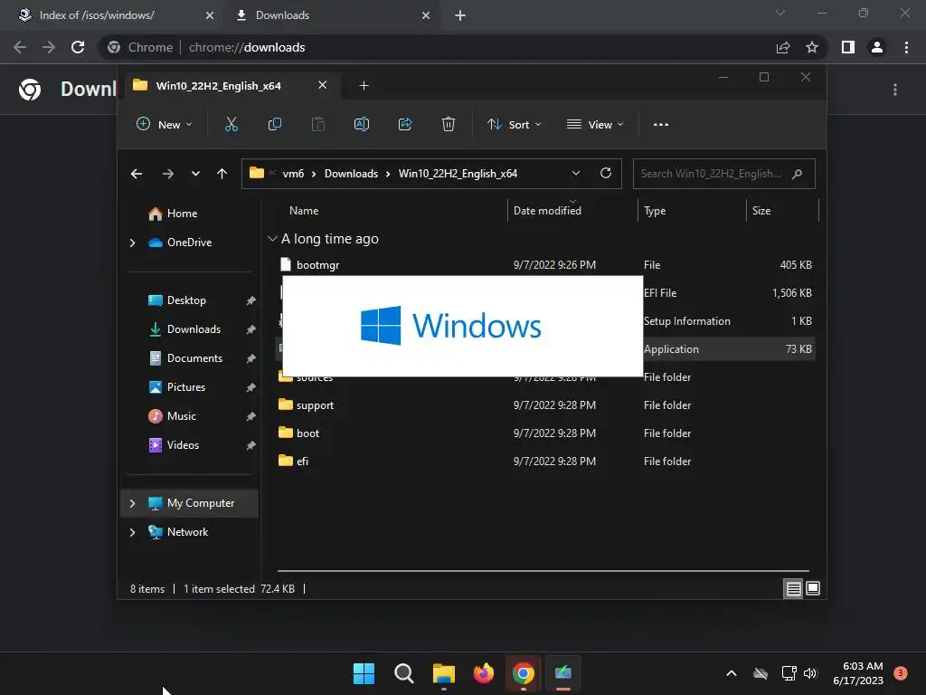Select the Downloads Chrome tab
Screen dimensions: 926x695
click(334, 15)
